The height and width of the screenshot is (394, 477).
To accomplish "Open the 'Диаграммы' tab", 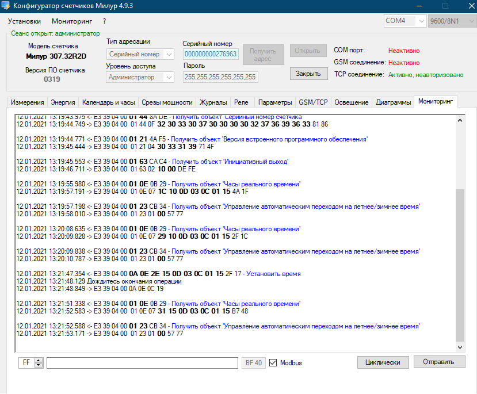I will (x=394, y=102).
